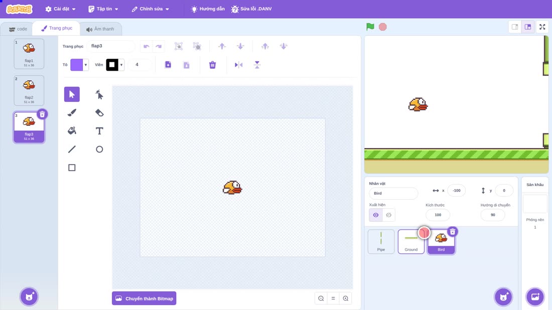Click Chuyển thành Bitmap button
Image resolution: width=552 pixels, height=310 pixels.
(x=144, y=298)
